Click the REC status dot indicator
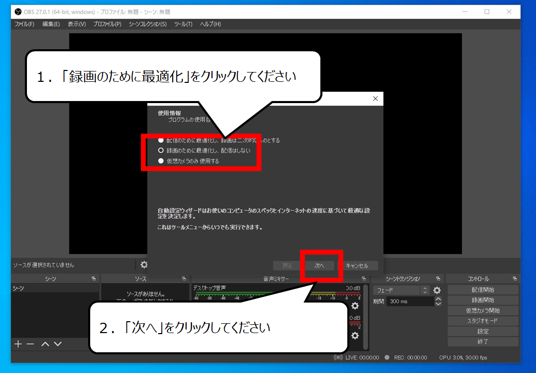 (x=387, y=357)
